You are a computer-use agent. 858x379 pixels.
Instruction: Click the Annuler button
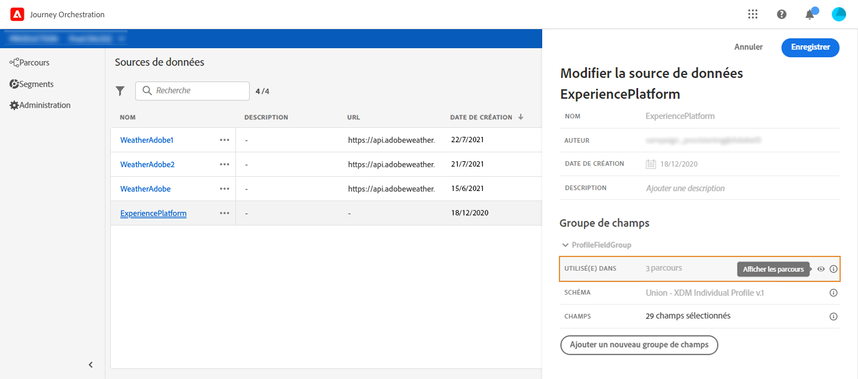click(748, 47)
